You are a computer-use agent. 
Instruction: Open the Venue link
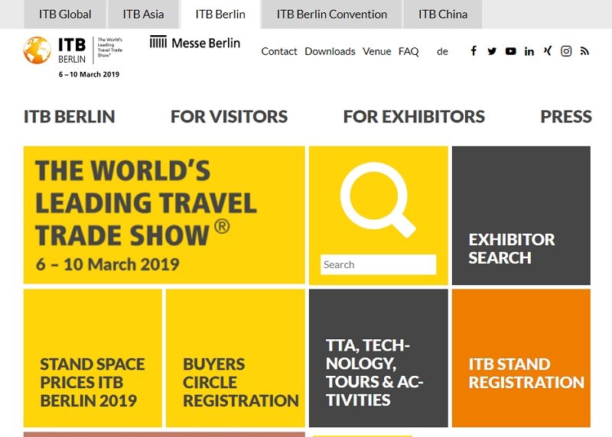[376, 51]
